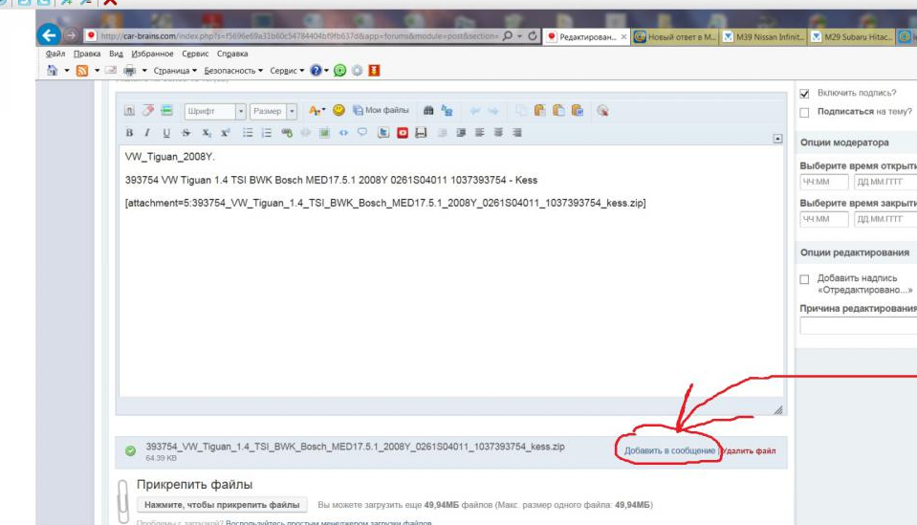Open the Вид menu

[116, 54]
